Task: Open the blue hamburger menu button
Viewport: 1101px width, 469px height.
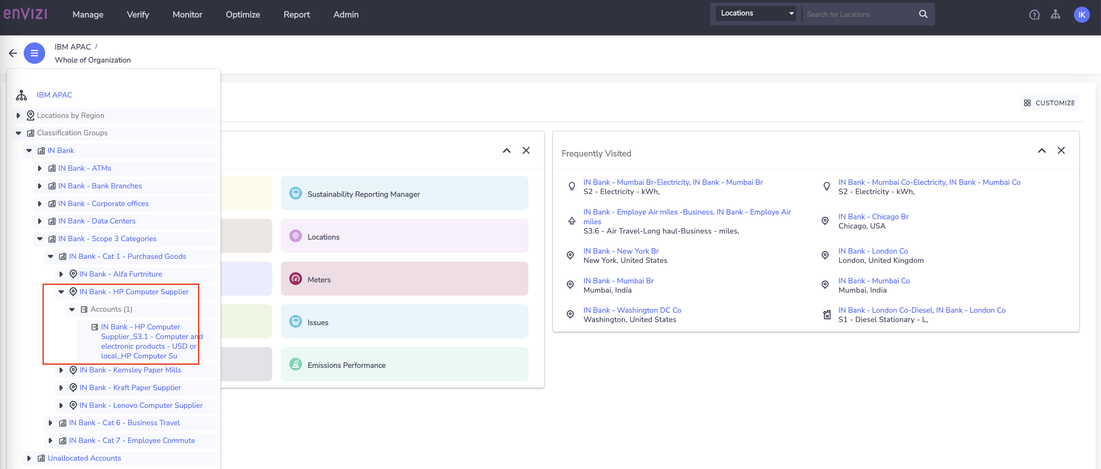Action: coord(34,53)
